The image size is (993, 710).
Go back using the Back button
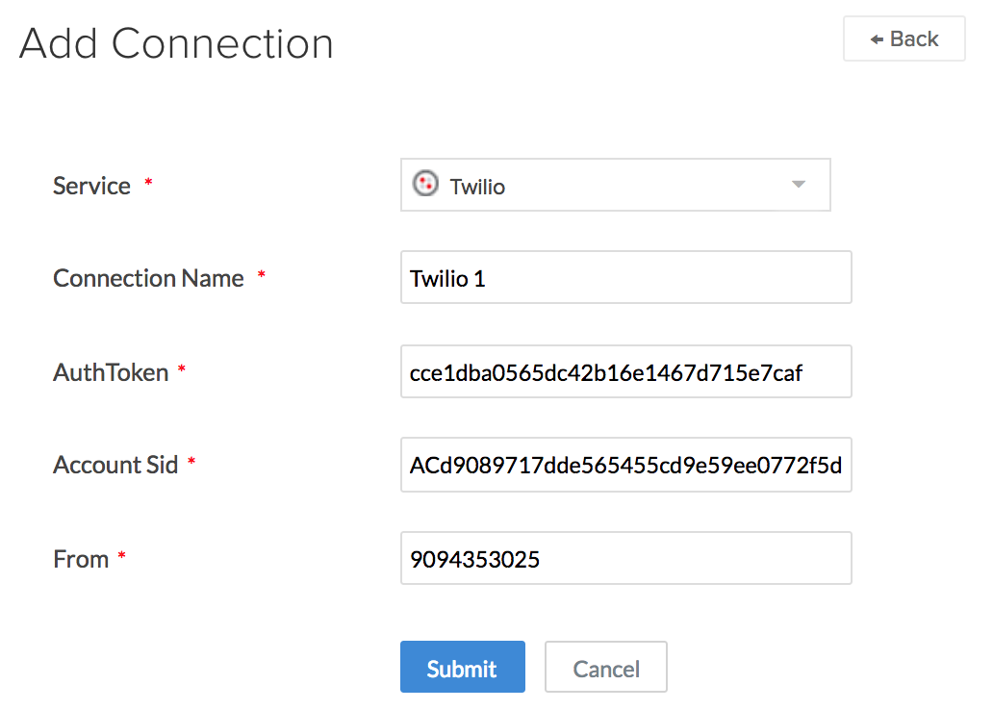904,39
